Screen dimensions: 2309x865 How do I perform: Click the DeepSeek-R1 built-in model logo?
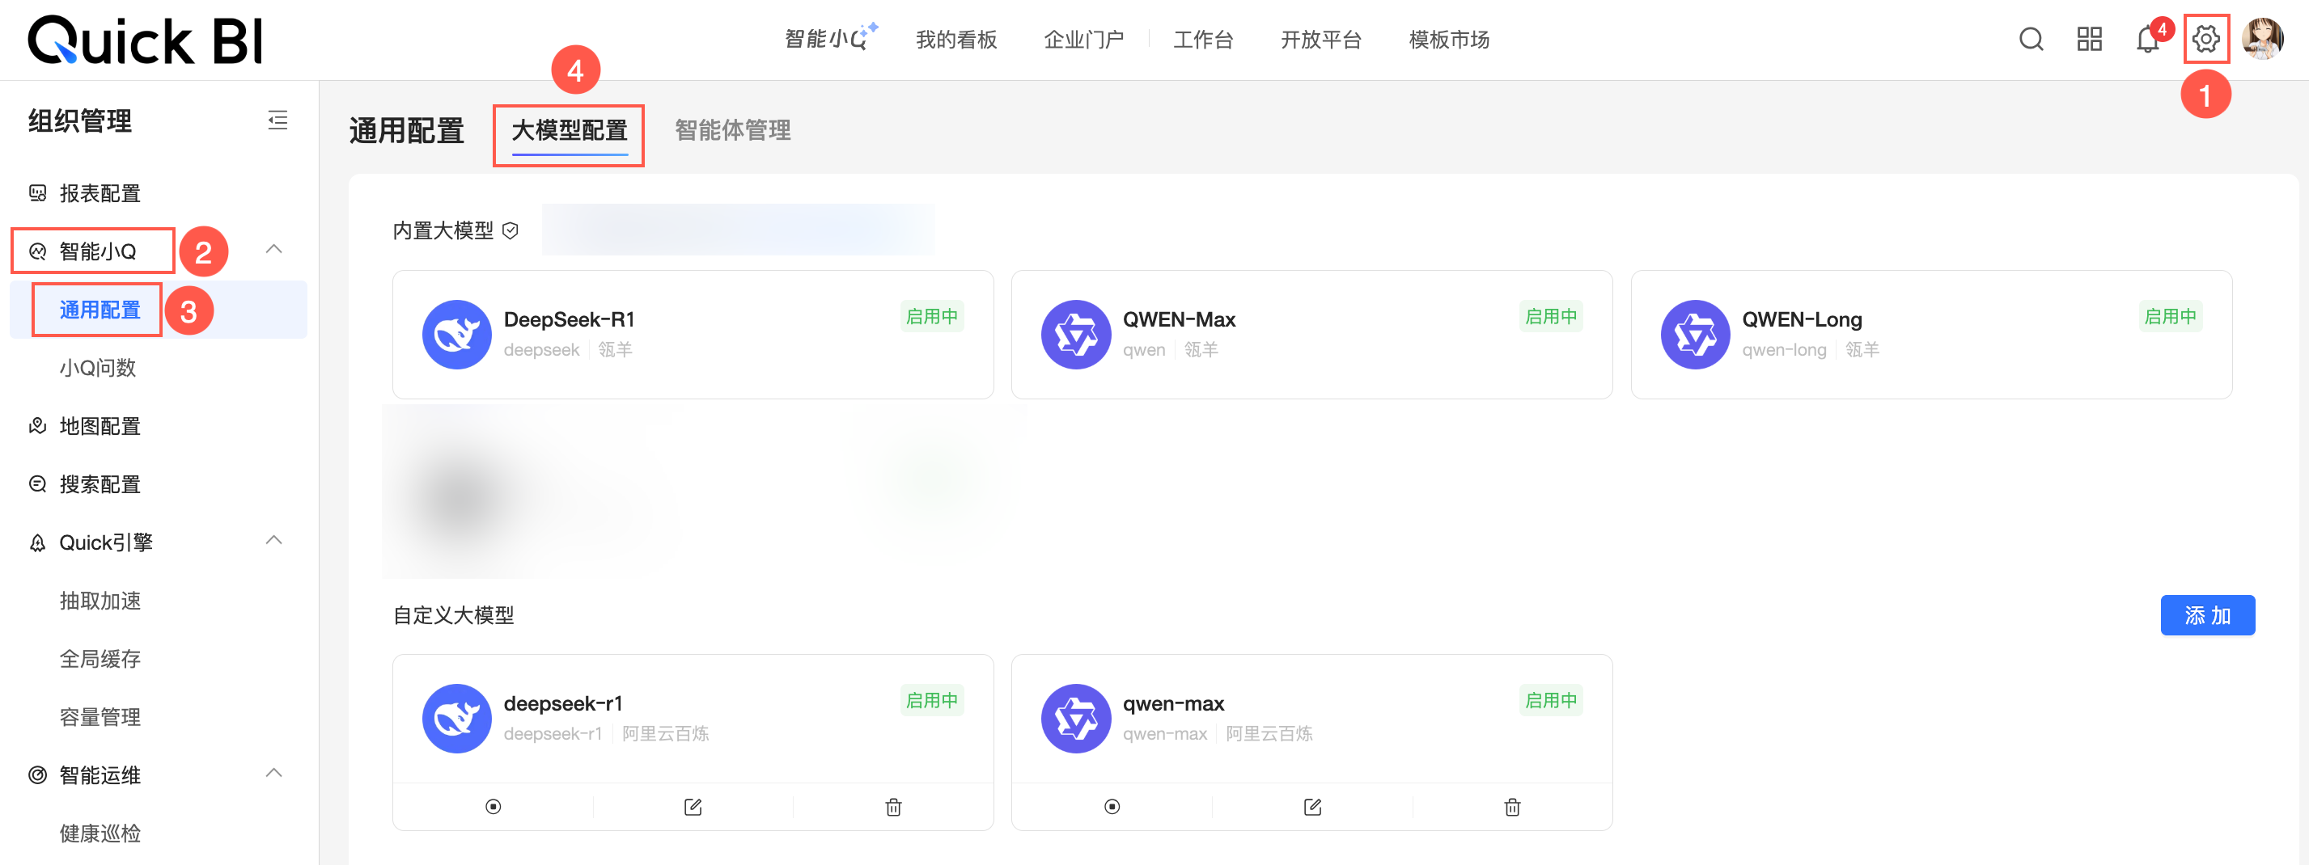[x=457, y=335]
